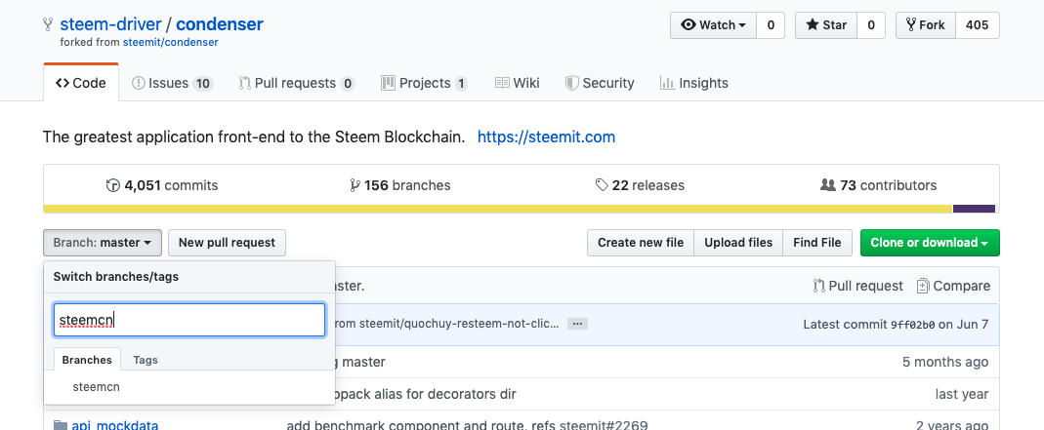Open the Insights tab
Screen dimensions: 1044x430
(x=693, y=83)
